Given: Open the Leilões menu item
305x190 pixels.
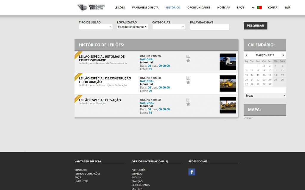Looking at the screenshot, I should (119, 7).
